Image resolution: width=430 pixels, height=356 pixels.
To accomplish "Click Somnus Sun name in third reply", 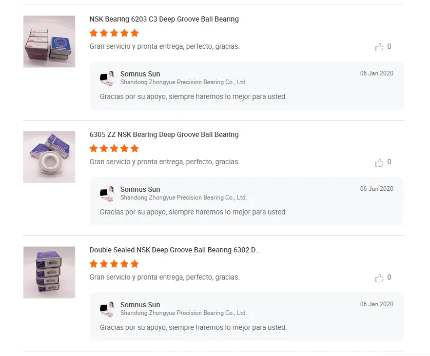I will pyautogui.click(x=140, y=305).
